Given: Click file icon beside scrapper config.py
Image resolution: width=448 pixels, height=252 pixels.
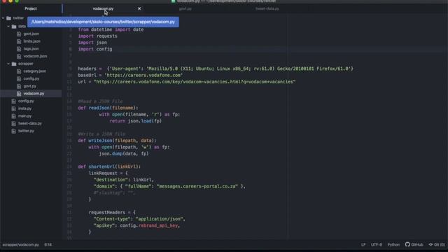Looking at the screenshot, I should pos(19,78).
